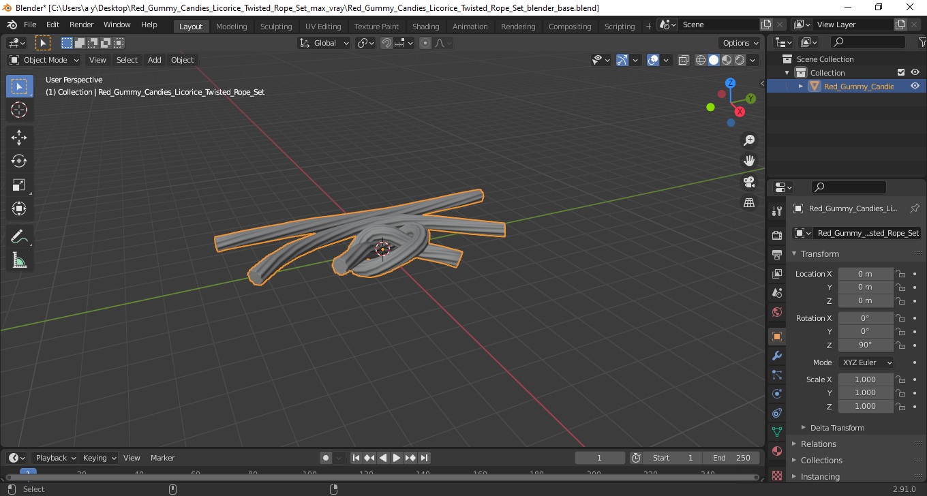
Task: Open the Object Mode dropdown
Action: (x=44, y=60)
